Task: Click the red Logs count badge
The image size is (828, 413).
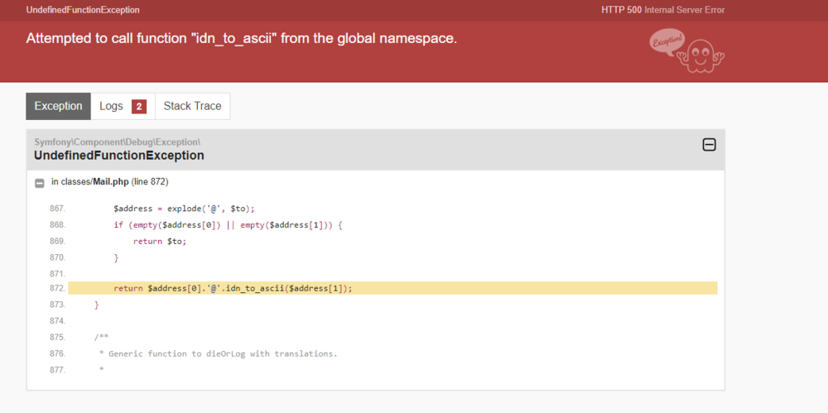Action: point(139,107)
